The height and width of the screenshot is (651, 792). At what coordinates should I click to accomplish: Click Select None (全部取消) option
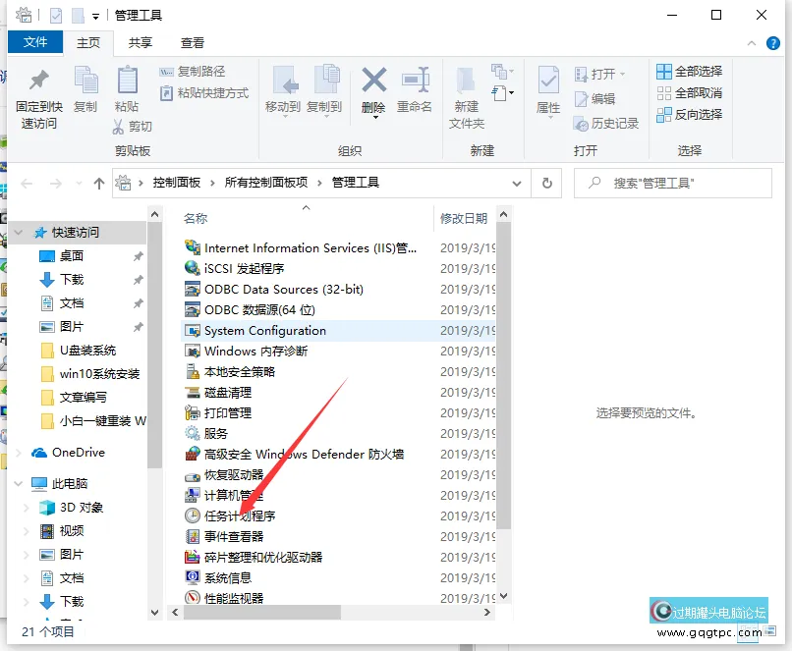click(x=688, y=92)
